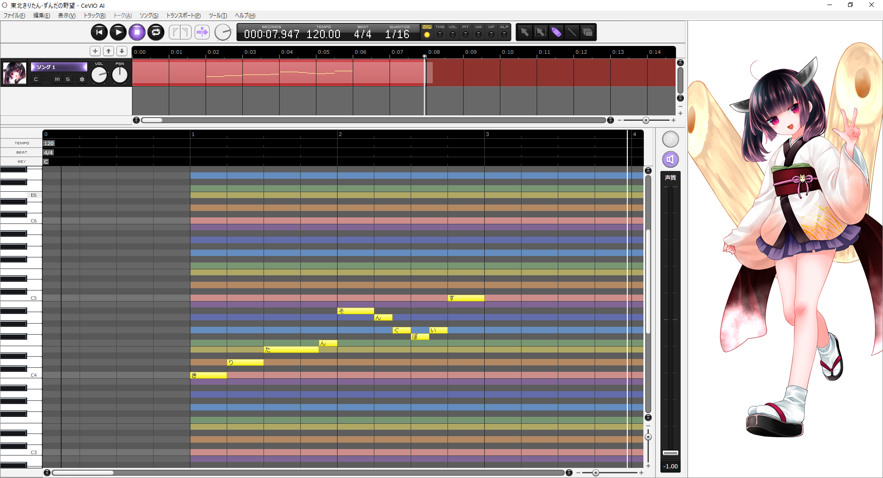The image size is (883, 478).
Task: Click the master volume knob in toolbar
Action: coord(223,32)
